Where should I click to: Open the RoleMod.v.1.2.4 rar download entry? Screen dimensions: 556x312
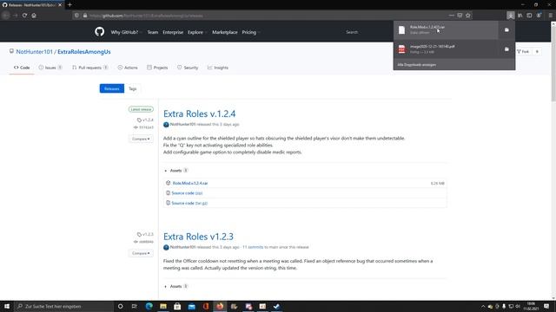coord(446,29)
